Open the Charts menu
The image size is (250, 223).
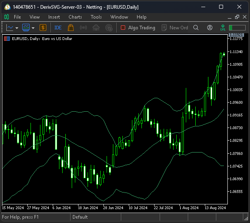[75, 17]
